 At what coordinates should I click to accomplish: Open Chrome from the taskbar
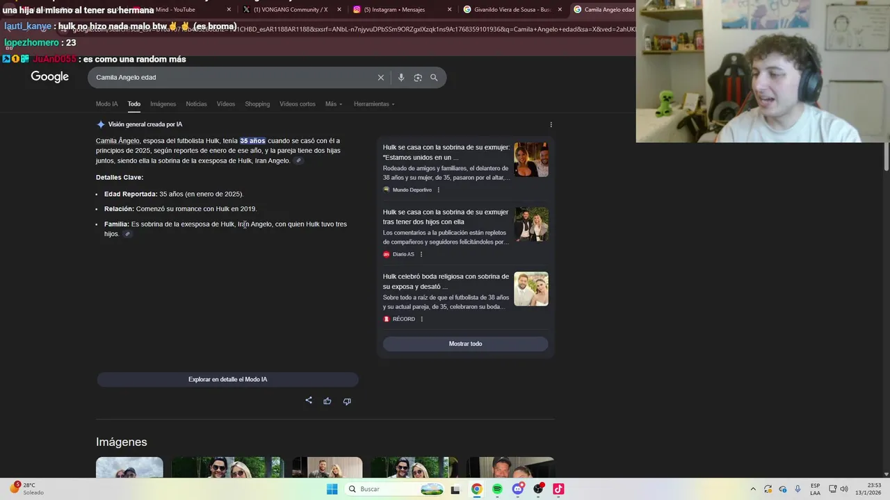476,489
